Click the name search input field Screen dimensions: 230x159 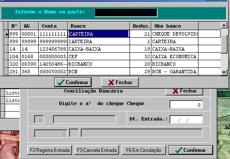[x=126, y=13]
